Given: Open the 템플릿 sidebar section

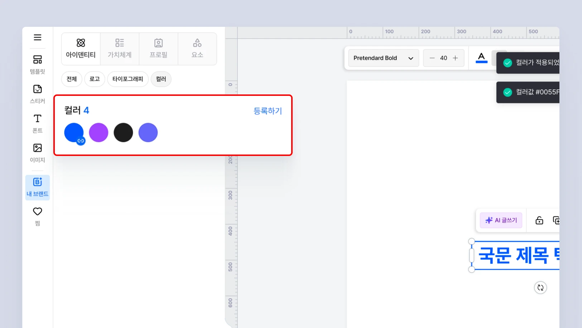Looking at the screenshot, I should pos(38,65).
